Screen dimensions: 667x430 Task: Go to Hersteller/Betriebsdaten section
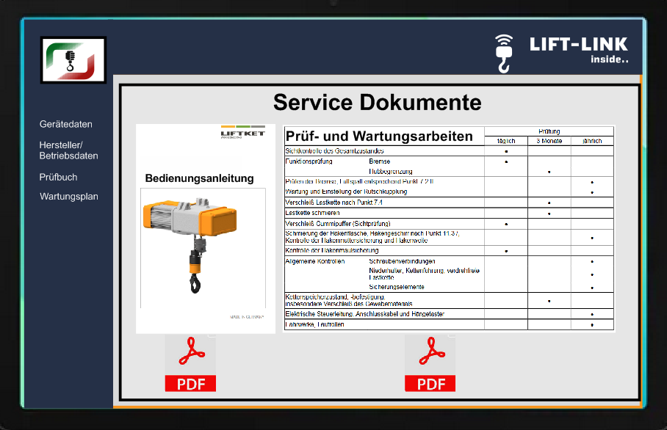pos(68,150)
